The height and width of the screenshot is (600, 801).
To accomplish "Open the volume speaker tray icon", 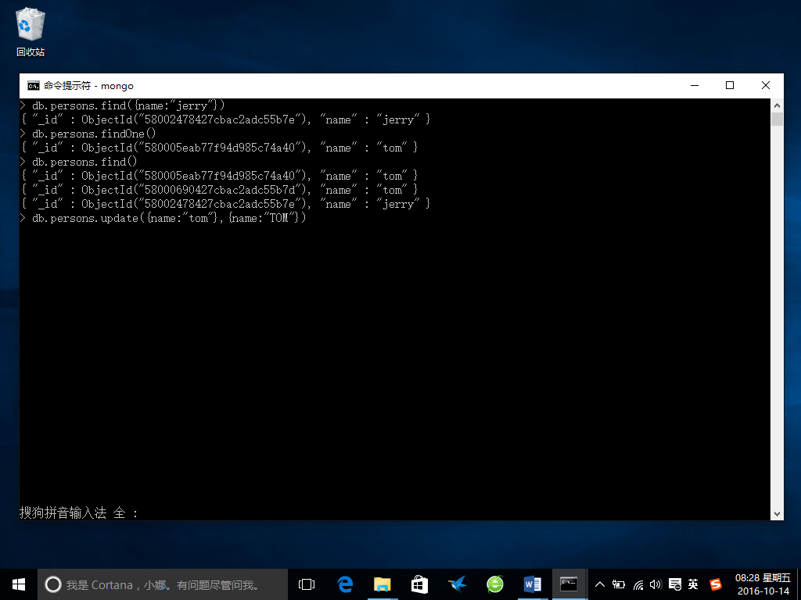I will click(656, 584).
